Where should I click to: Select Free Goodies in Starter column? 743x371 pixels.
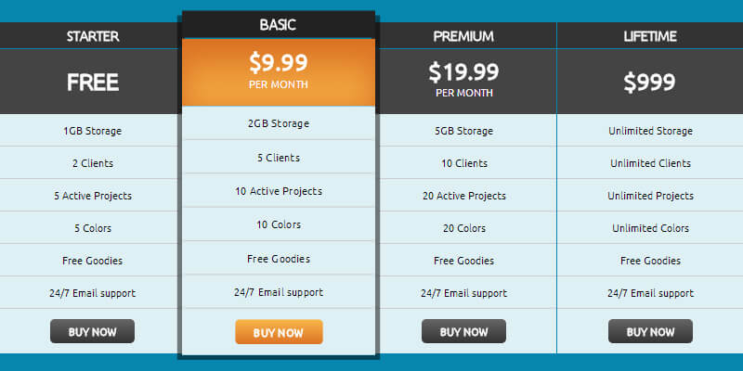point(92,261)
